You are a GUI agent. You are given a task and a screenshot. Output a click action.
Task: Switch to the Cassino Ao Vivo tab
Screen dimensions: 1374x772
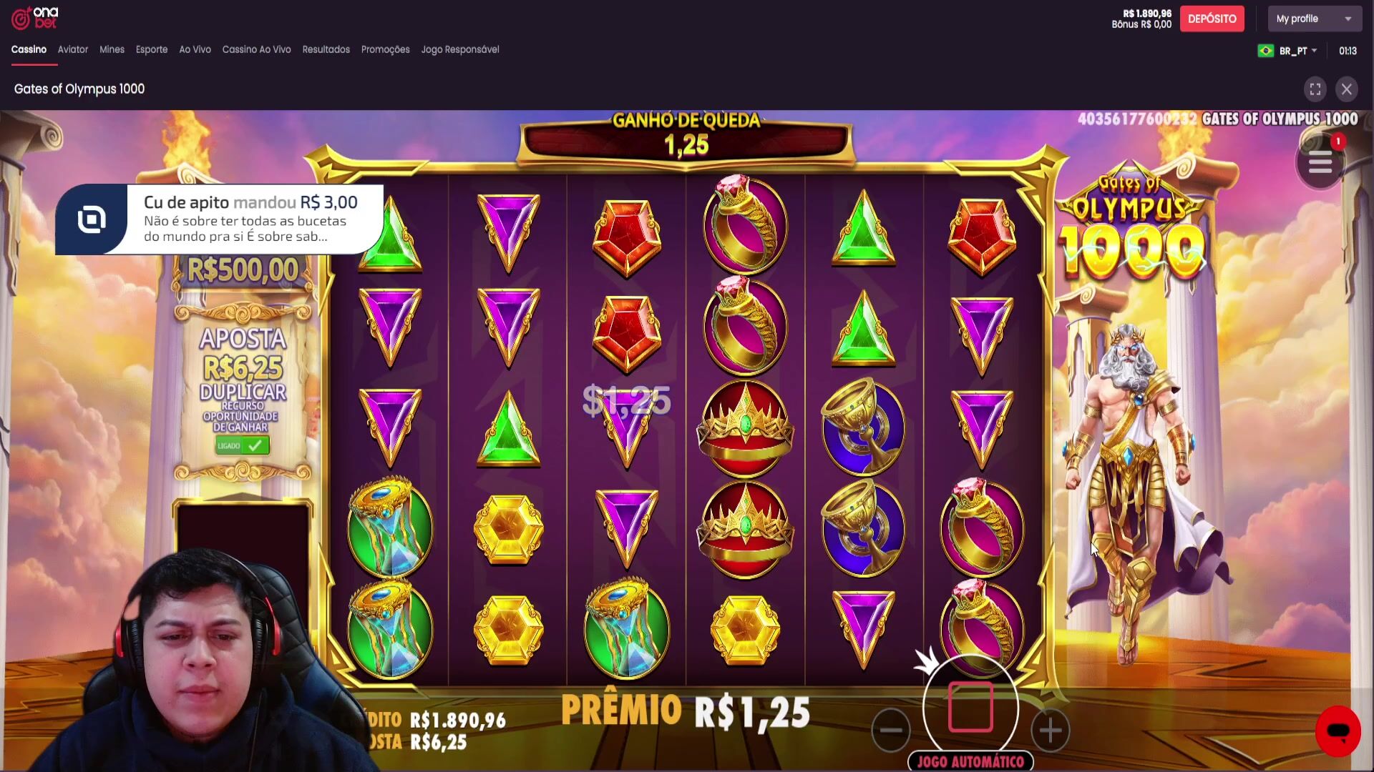coord(256,49)
